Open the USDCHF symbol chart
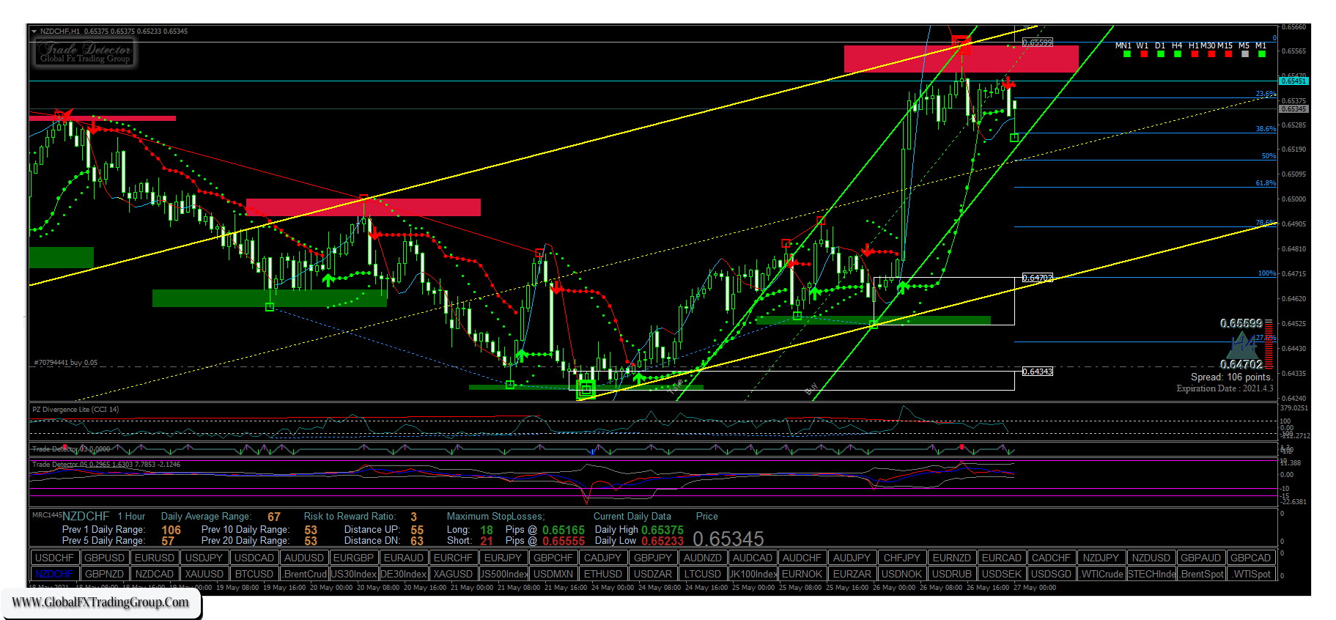The image size is (1336, 620). pyautogui.click(x=54, y=558)
